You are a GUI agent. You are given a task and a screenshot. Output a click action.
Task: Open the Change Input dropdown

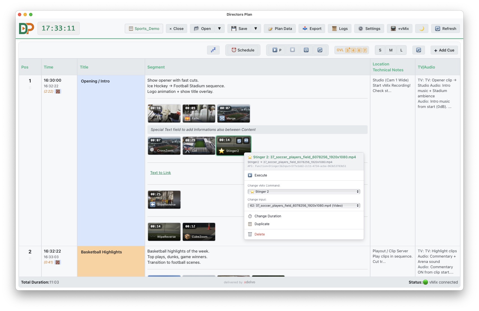point(304,205)
